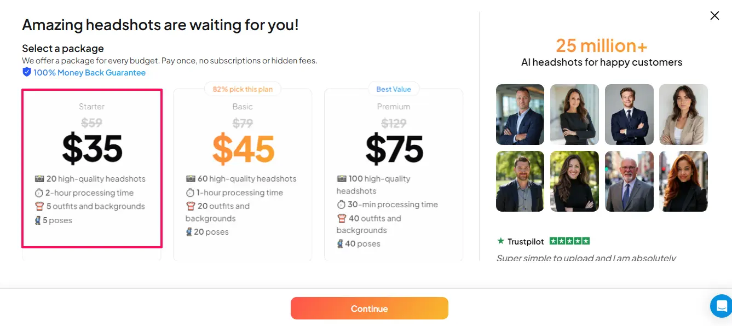Click the poses icon in Basic plan

pos(189,232)
